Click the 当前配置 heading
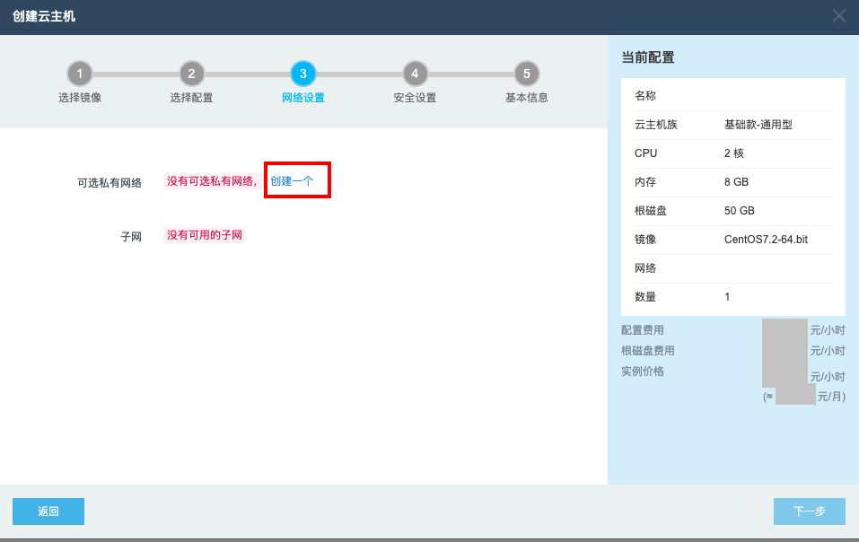The height and width of the screenshot is (542, 859). [x=648, y=57]
